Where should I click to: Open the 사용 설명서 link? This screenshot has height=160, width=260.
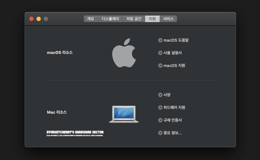[170, 53]
